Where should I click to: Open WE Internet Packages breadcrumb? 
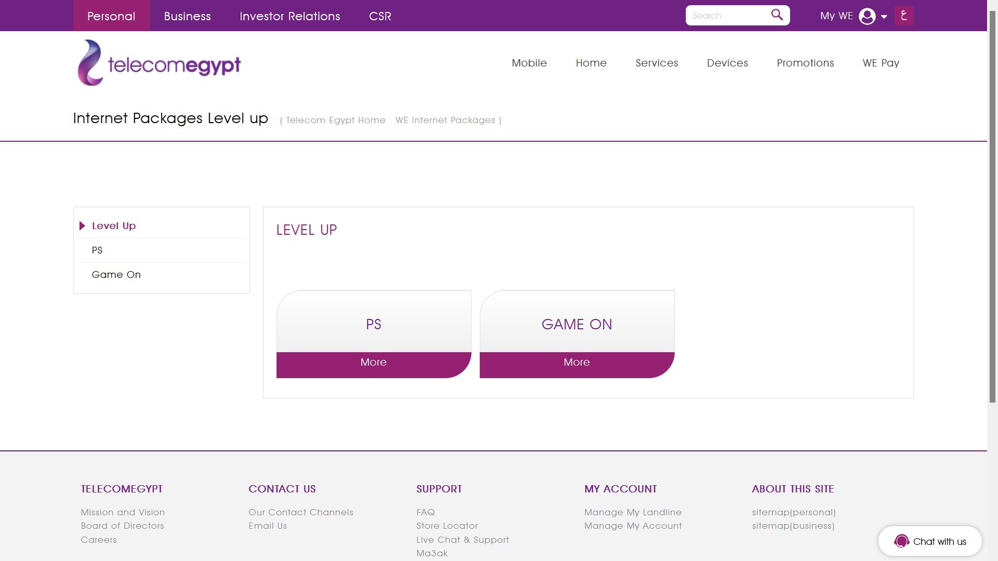coord(445,120)
